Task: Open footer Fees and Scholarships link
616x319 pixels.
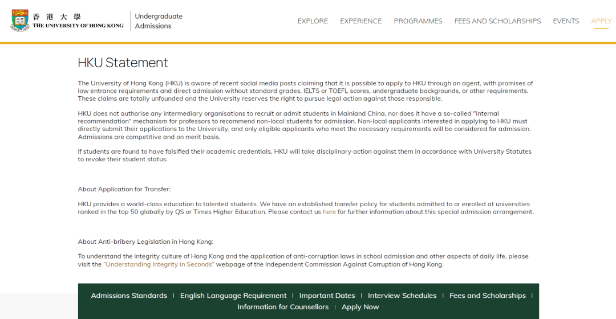Action: [488, 296]
